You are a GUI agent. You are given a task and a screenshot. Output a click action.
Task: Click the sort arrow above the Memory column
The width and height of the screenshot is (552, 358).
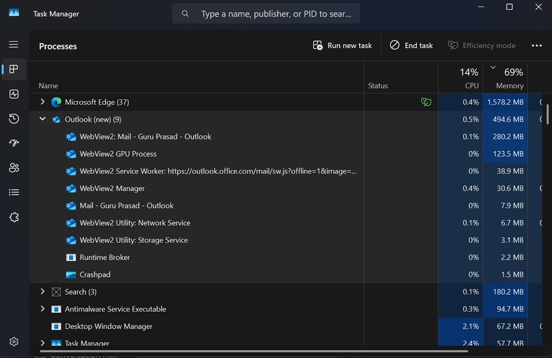click(x=493, y=67)
